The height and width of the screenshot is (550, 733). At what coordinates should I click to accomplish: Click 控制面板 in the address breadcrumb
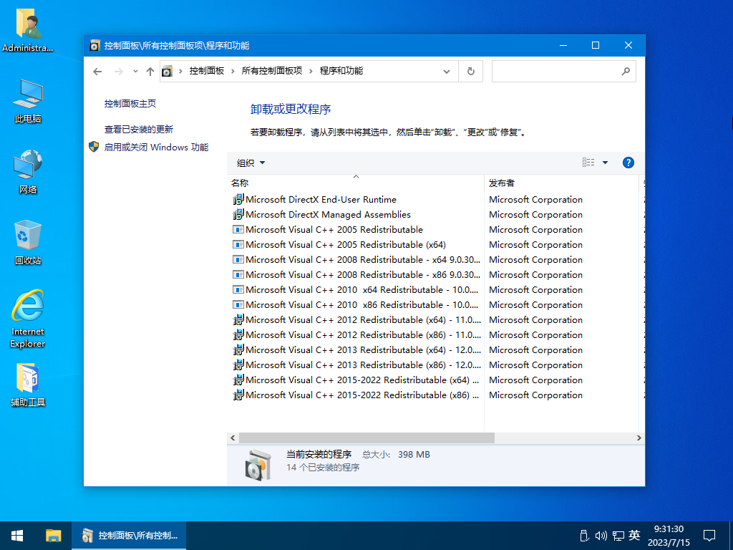coord(207,71)
